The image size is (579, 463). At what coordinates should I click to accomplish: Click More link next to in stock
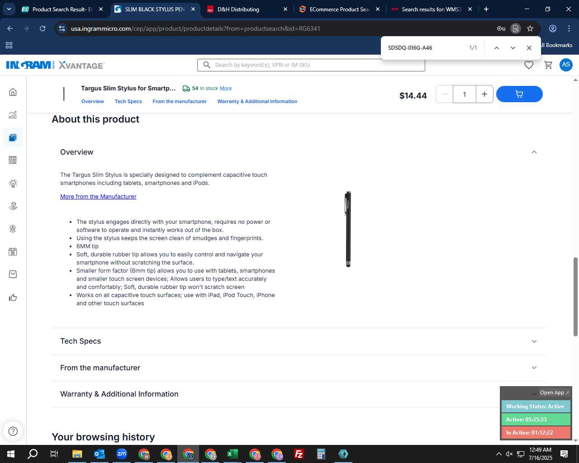[x=225, y=89]
